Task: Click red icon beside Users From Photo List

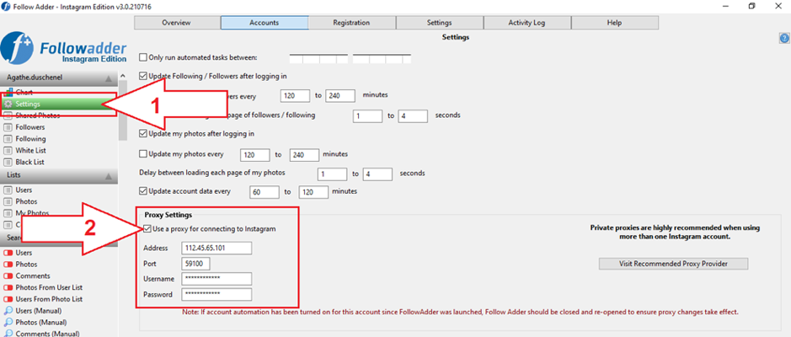Action: pos(8,299)
